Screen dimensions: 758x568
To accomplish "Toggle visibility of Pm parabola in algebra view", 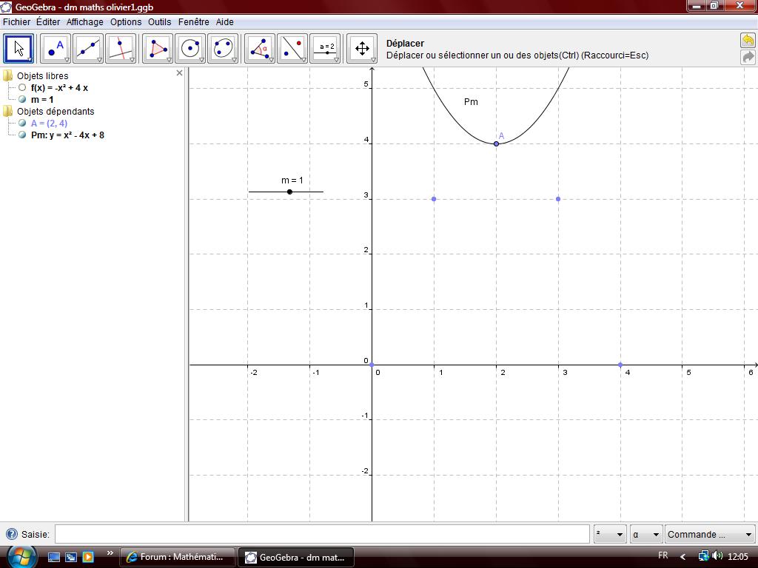I will click(x=22, y=135).
